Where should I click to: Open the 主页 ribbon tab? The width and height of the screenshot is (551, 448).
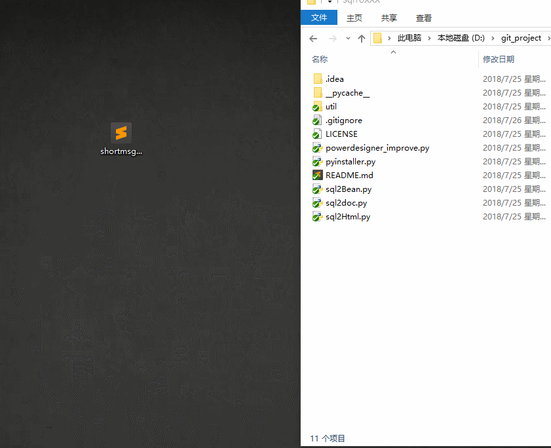pos(354,18)
